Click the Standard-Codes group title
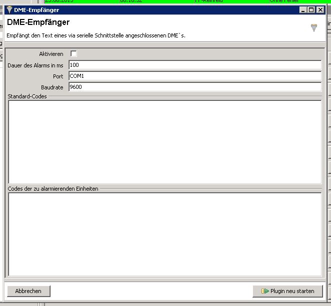 click(x=27, y=96)
